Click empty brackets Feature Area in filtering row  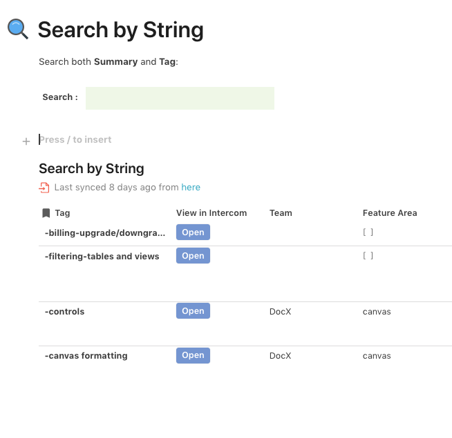click(368, 255)
